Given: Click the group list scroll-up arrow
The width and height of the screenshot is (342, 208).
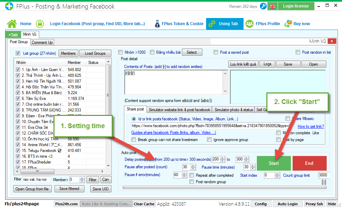Looking at the screenshot, I should [108, 62].
